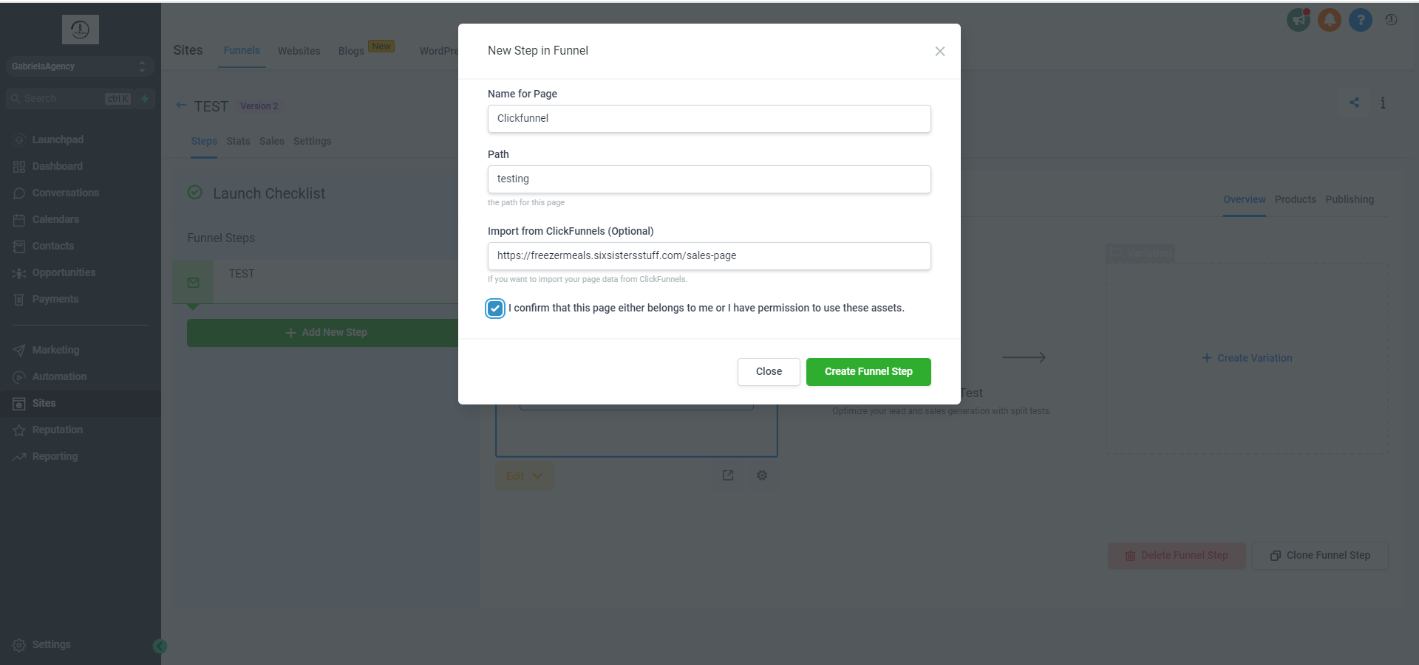Click the page preview external link icon
Image resolution: width=1419 pixels, height=665 pixels.
(729, 475)
